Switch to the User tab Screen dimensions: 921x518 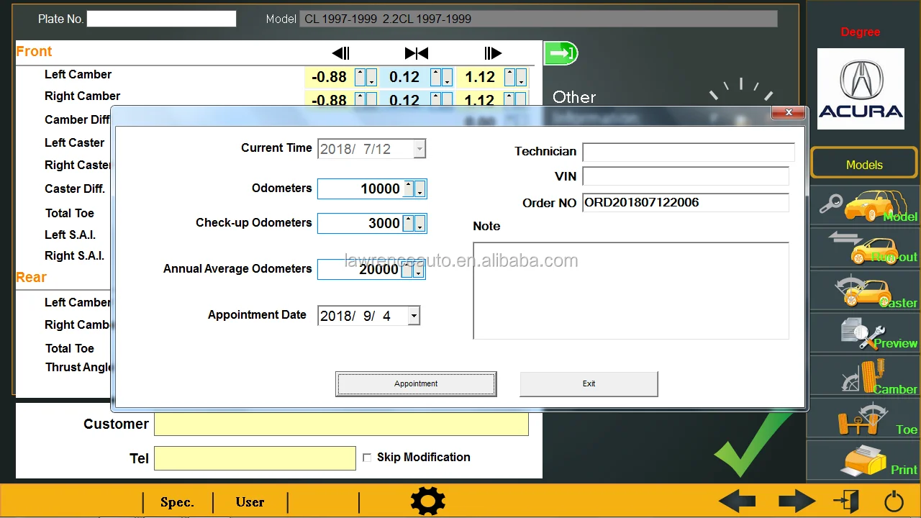coord(250,502)
